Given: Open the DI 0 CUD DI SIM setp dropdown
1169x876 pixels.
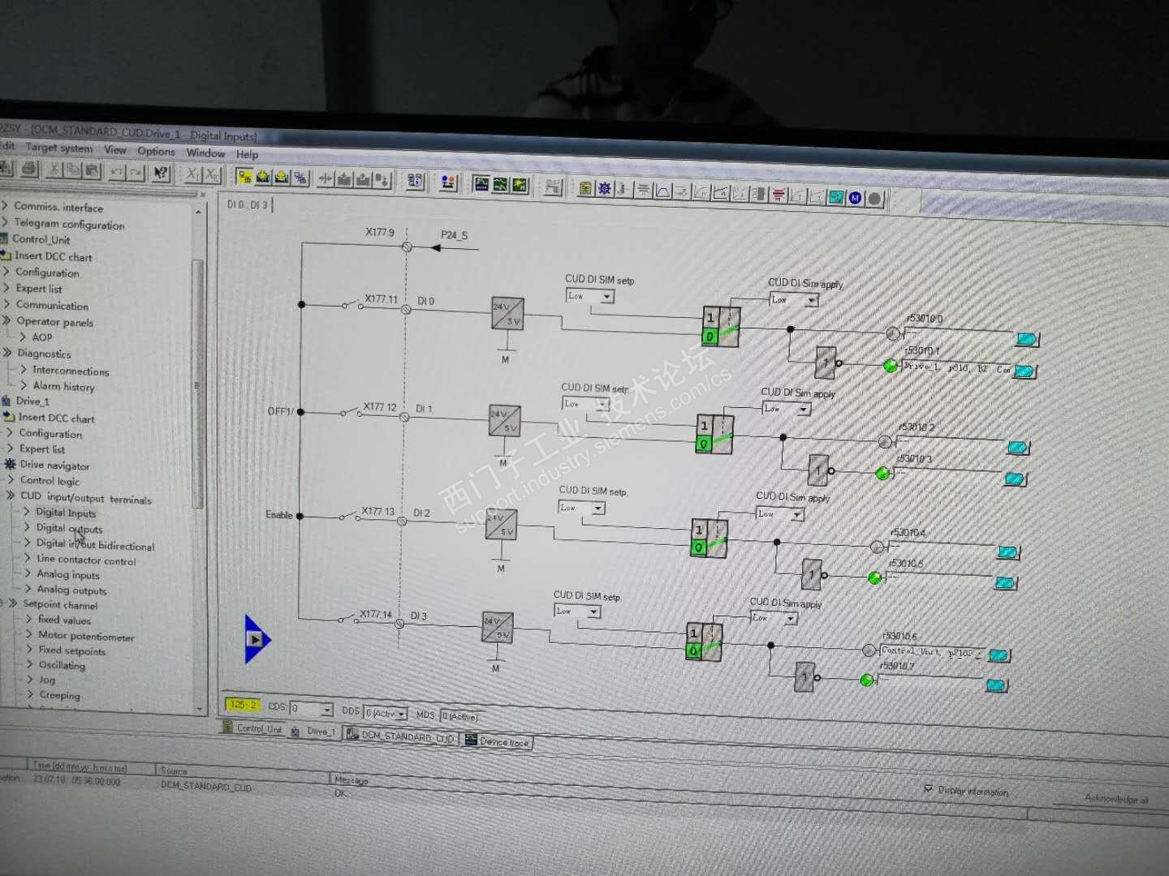Looking at the screenshot, I should [x=589, y=297].
